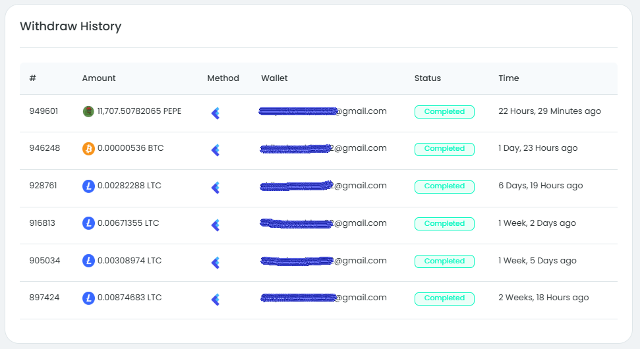Click the amount 0.00282288 LTC
The width and height of the screenshot is (640, 349).
click(x=129, y=186)
